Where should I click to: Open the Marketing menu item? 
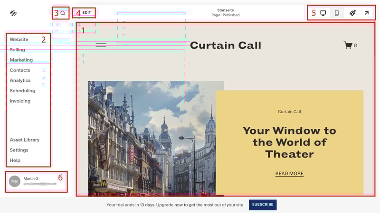(21, 60)
